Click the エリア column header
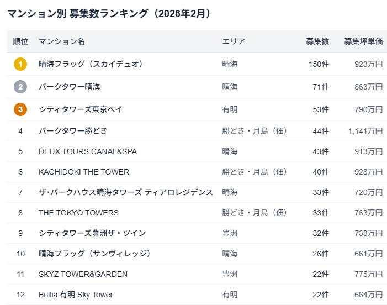The width and height of the screenshot is (387, 305). (x=234, y=41)
